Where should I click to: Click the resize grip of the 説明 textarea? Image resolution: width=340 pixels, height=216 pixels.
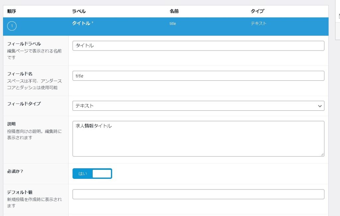(322, 154)
